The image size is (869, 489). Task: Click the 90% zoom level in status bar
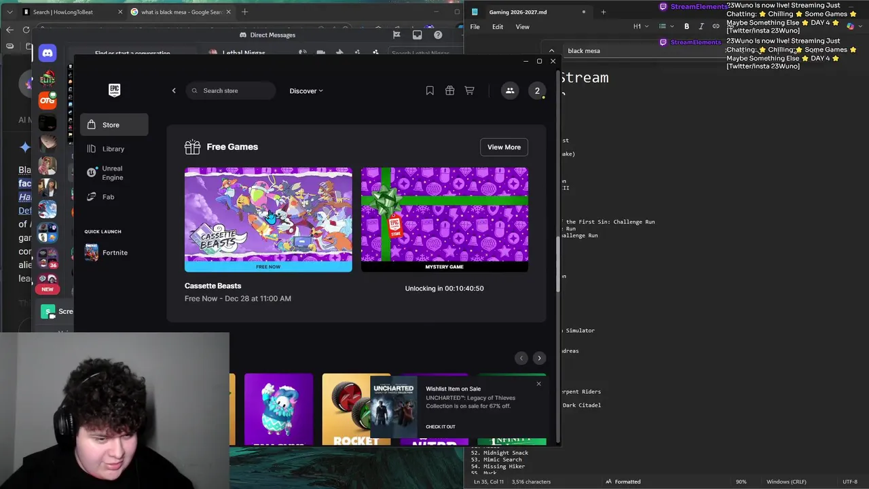(x=741, y=482)
